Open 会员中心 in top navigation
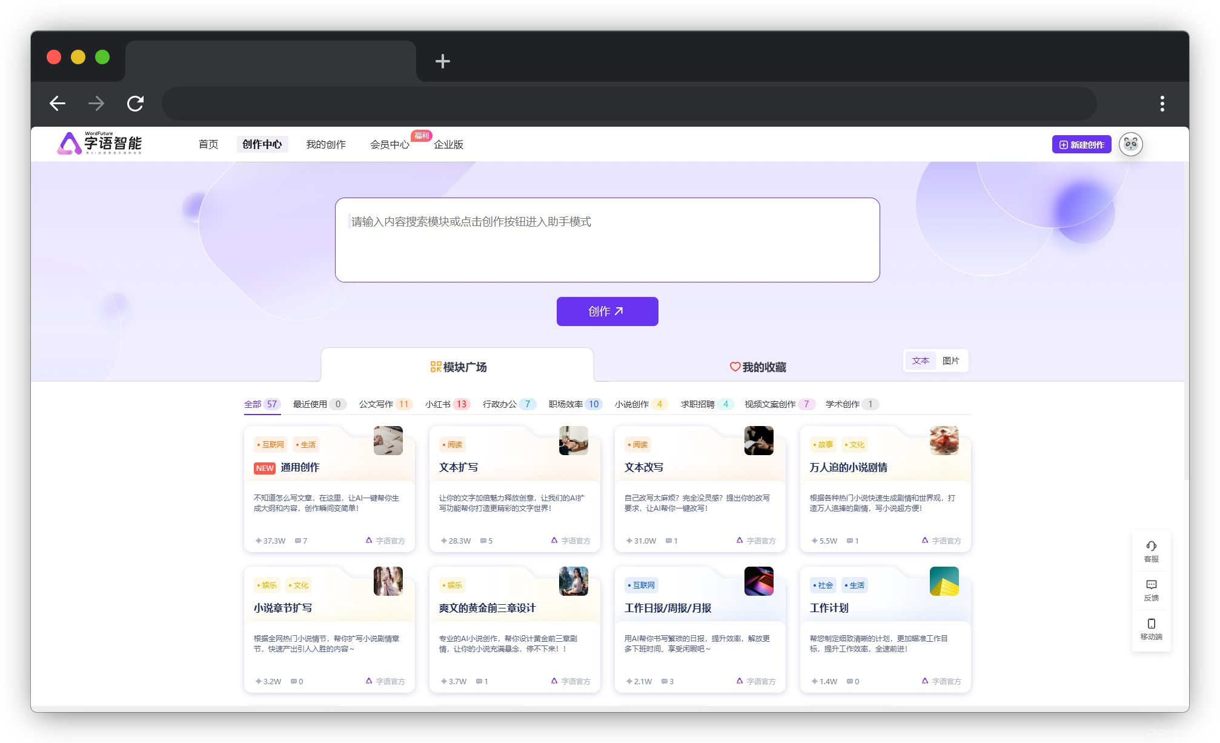 (x=390, y=144)
